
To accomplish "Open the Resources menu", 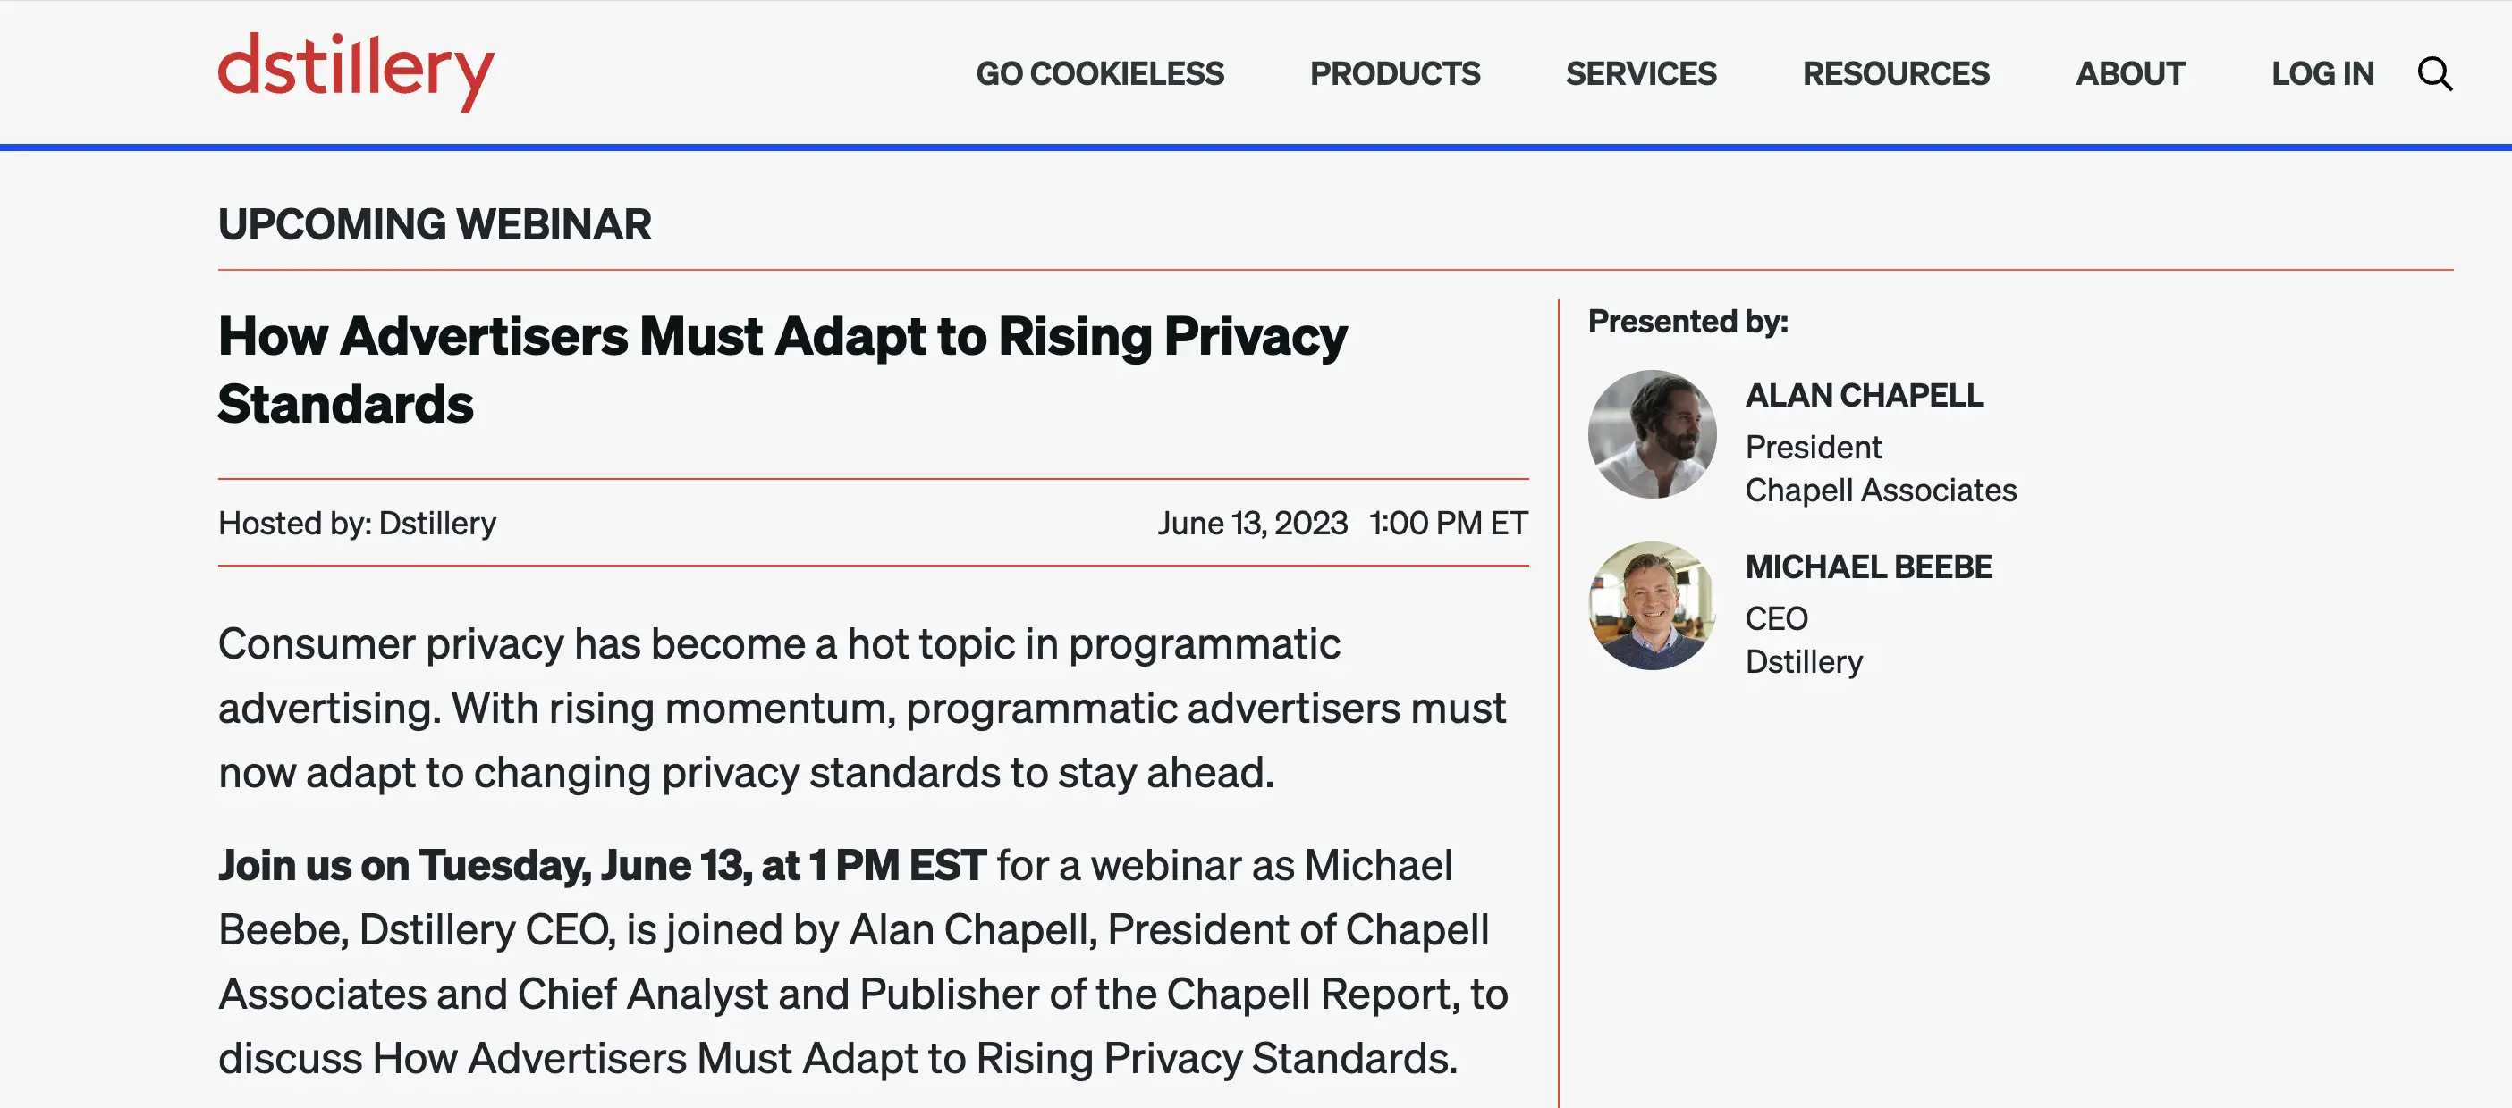I will coord(1895,74).
